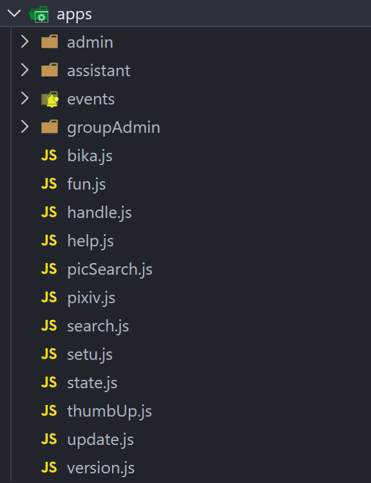Image resolution: width=371 pixels, height=483 pixels.
Task: Click JS icon beside state.js
Action: click(49, 382)
